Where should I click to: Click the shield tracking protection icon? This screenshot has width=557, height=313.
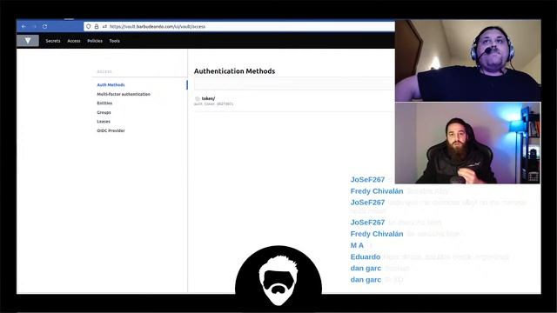89,27
